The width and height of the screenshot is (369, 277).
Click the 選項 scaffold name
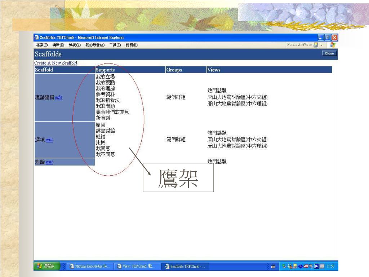[x=40, y=140]
